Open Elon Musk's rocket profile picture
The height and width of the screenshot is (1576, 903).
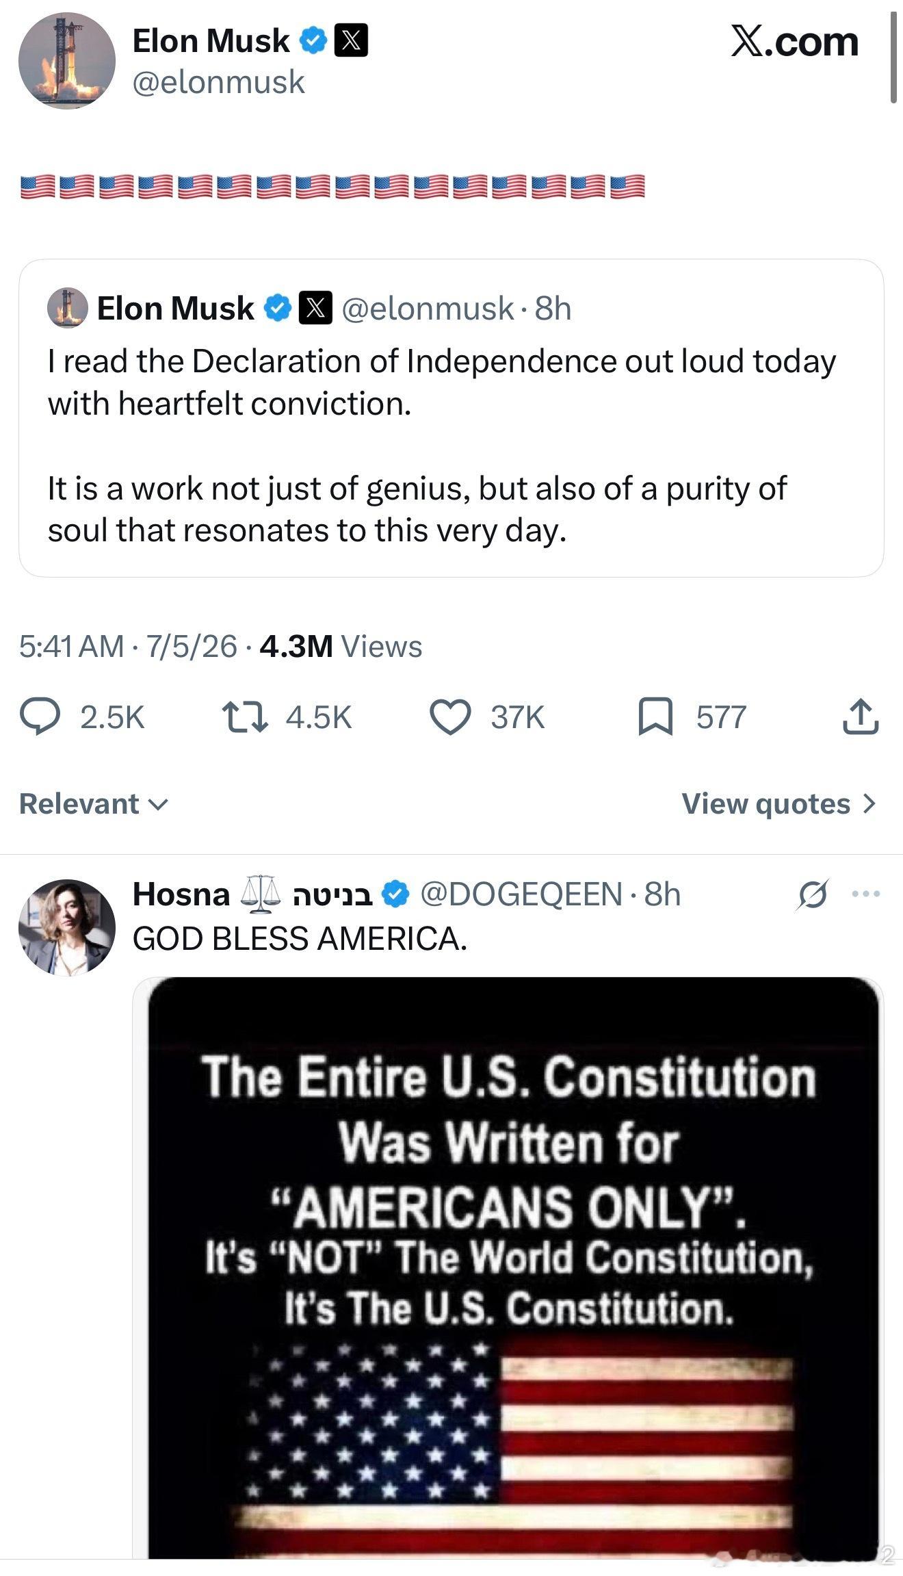[x=66, y=61]
